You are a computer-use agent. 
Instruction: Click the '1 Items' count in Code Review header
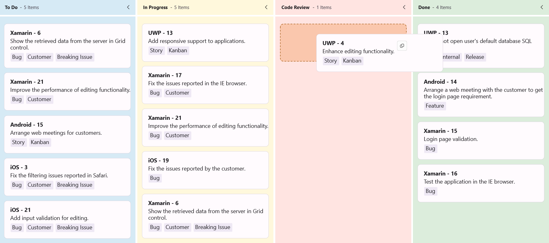pyautogui.click(x=324, y=7)
